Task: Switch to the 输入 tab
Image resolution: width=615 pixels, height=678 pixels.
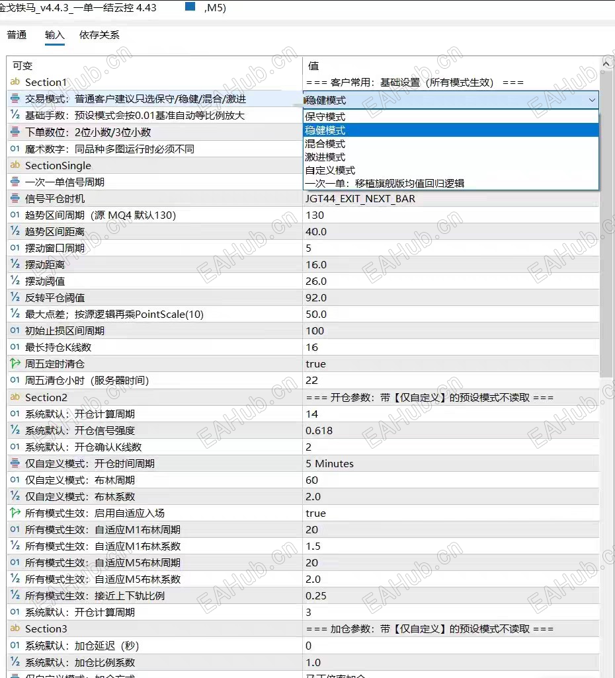Action: tap(54, 35)
